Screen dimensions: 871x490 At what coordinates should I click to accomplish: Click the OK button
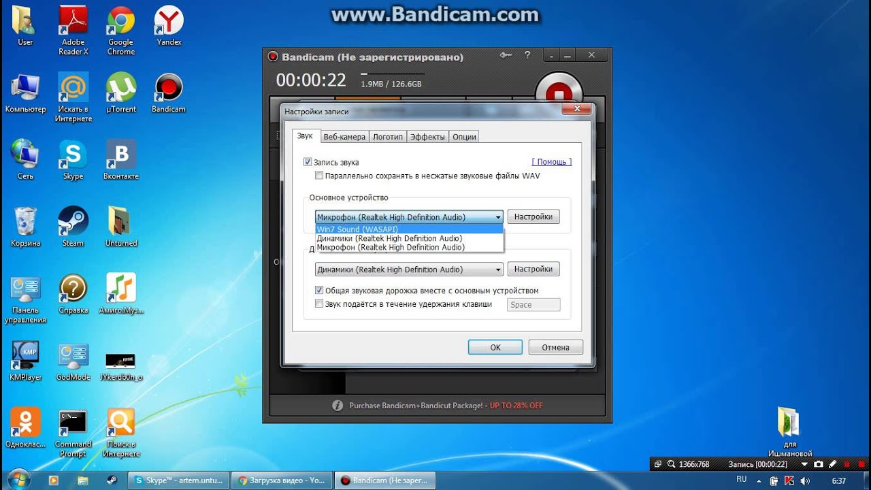[495, 347]
